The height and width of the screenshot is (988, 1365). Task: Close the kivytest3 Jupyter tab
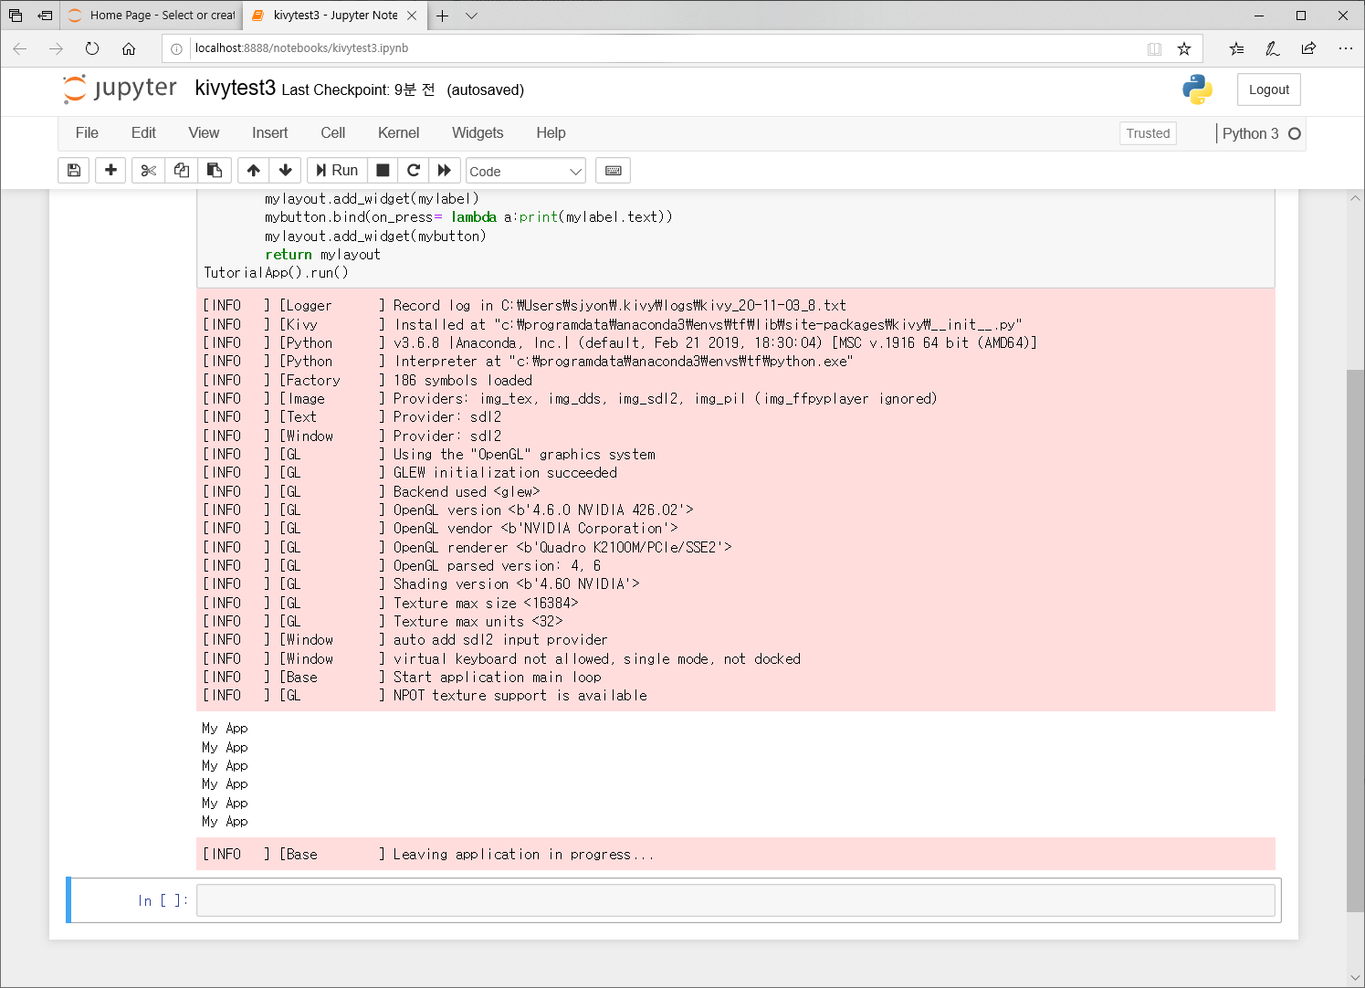412,16
